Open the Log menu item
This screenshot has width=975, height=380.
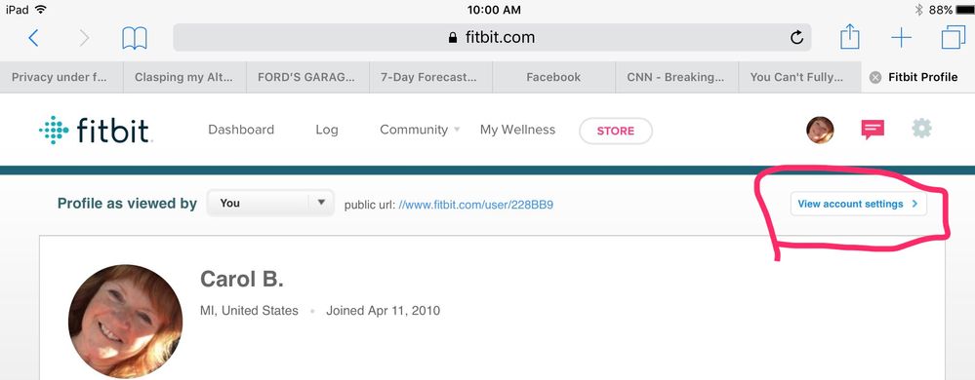coord(326,130)
